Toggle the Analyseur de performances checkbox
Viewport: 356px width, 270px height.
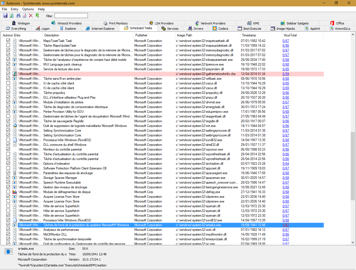pyautogui.click(x=8, y=229)
